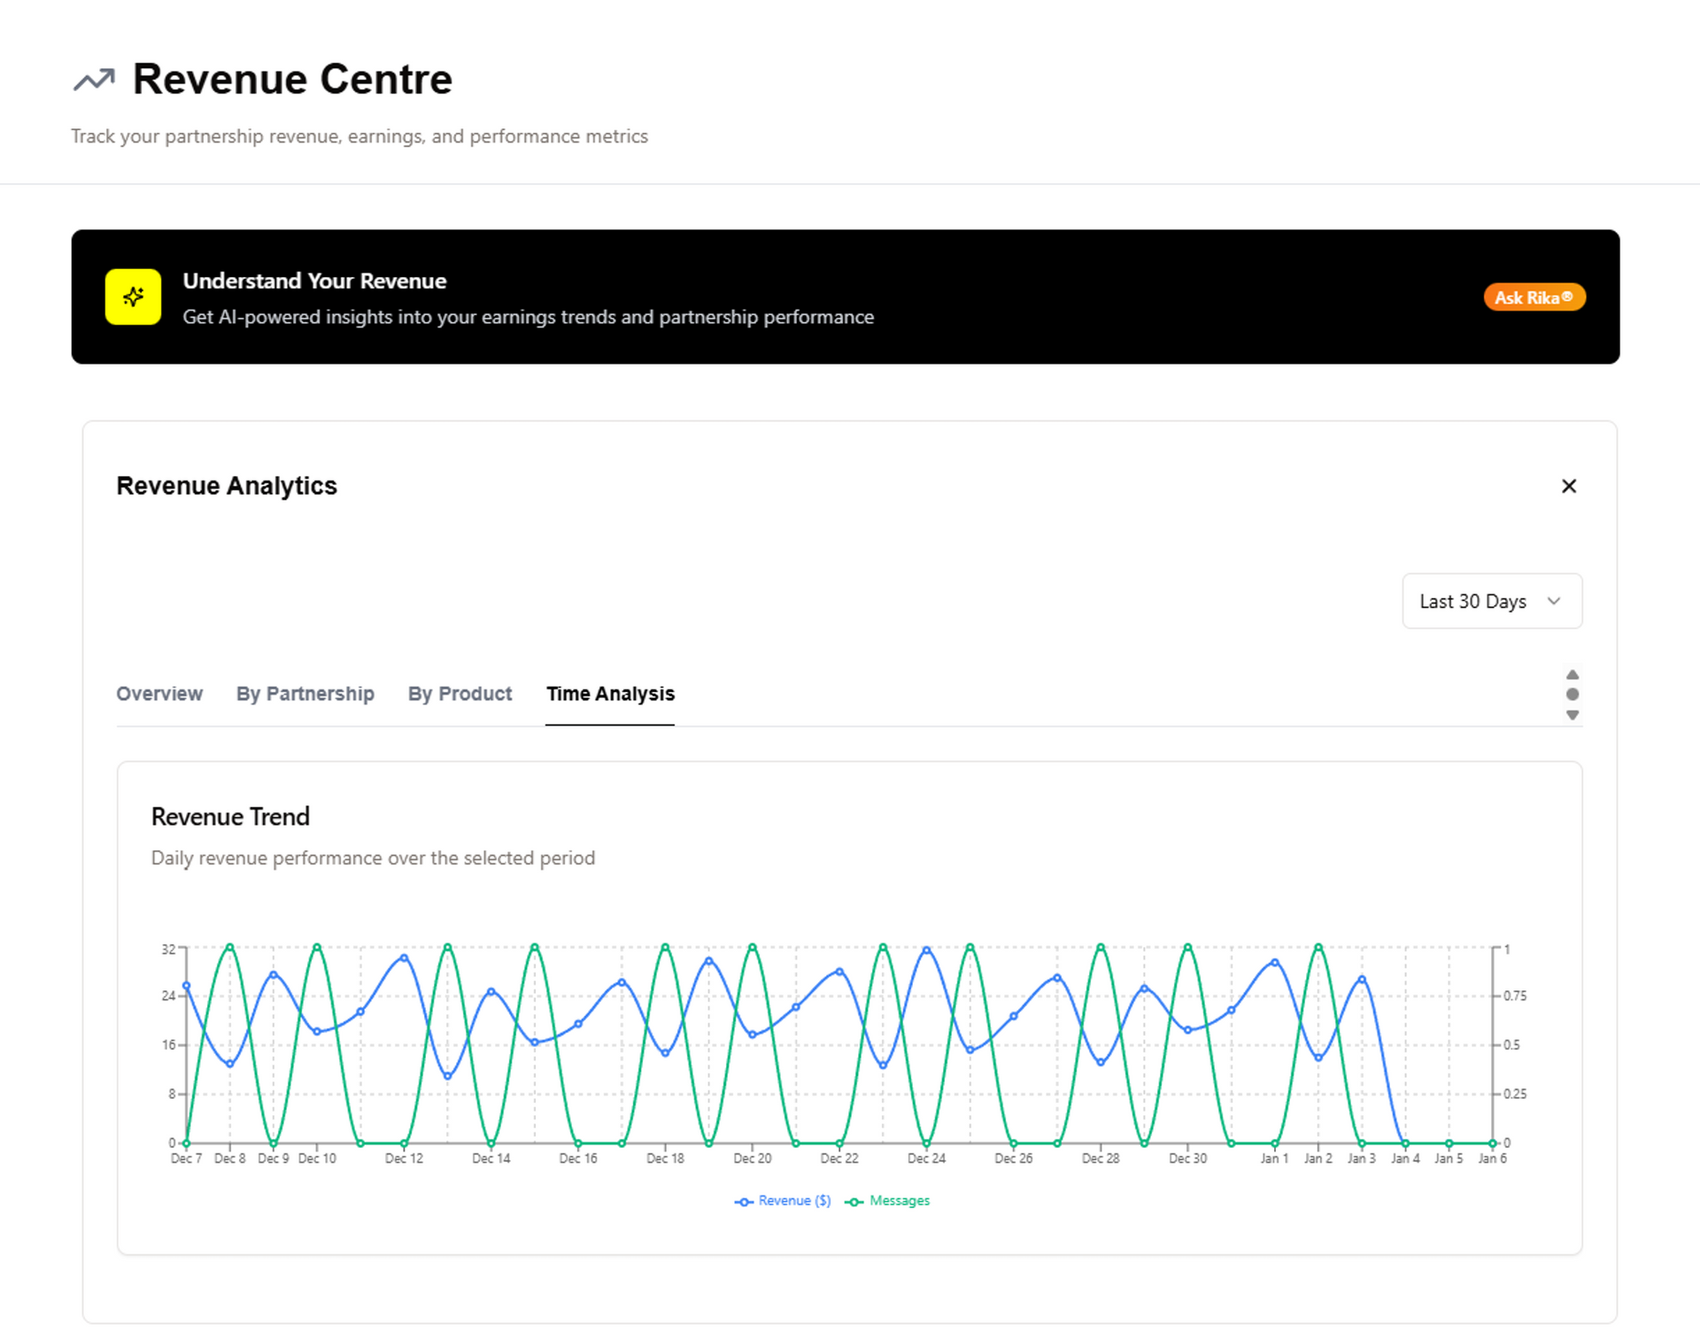Screen dimensions: 1700x1331
Task: Click the green Messages peak at Dec 8
Action: coord(230,947)
